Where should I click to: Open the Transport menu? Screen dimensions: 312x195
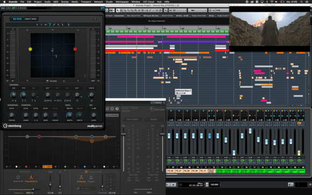[x=86, y=2]
